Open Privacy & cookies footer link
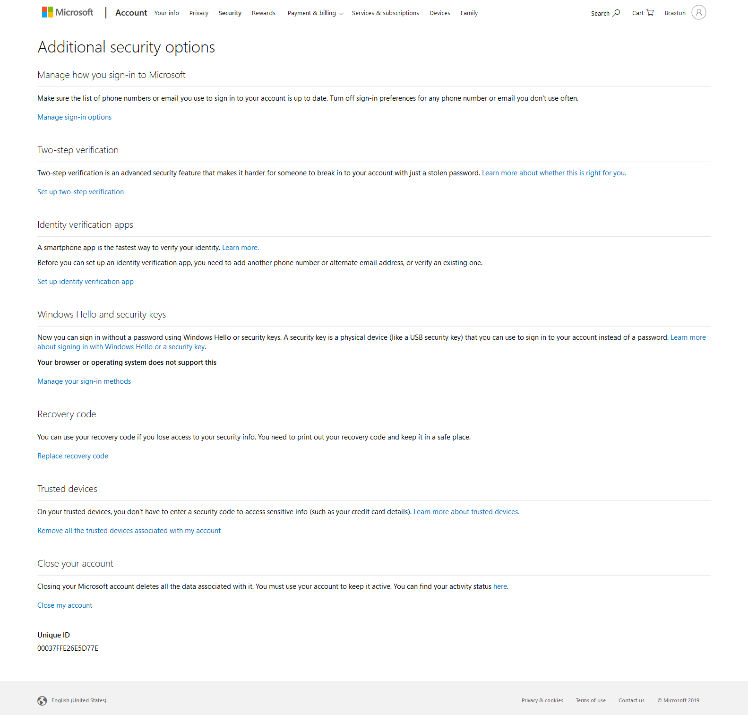748x715 pixels. point(542,700)
